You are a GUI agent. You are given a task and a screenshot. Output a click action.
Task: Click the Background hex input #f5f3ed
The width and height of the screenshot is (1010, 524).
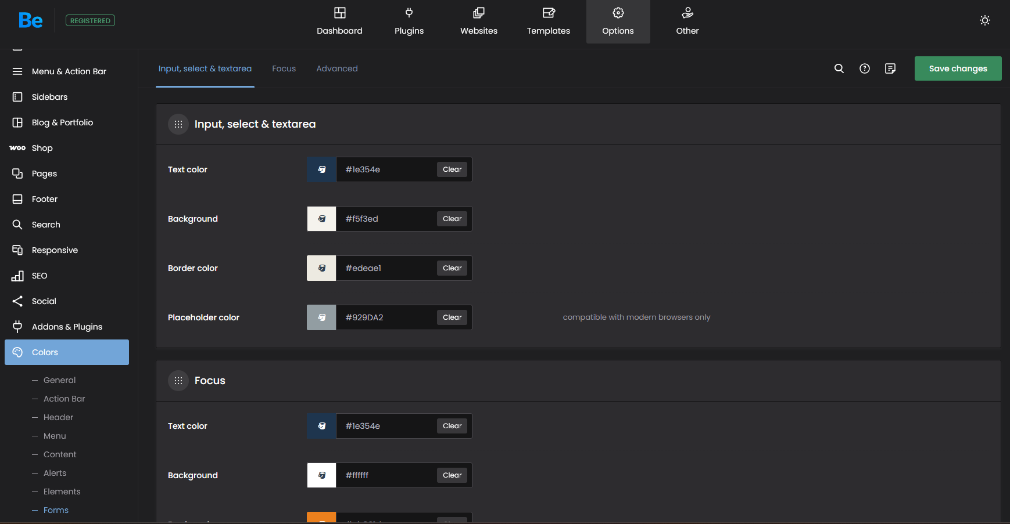pyautogui.click(x=386, y=219)
